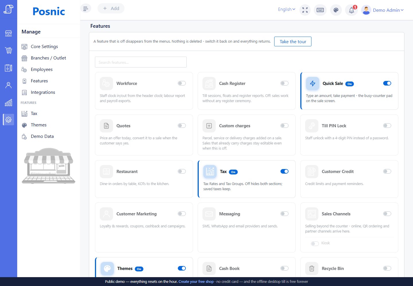This screenshot has width=413, height=286.
Task: Enable the Recycle Bin toggle
Action: pyautogui.click(x=387, y=268)
